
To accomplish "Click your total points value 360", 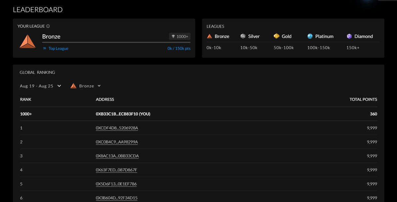I will (374, 114).
